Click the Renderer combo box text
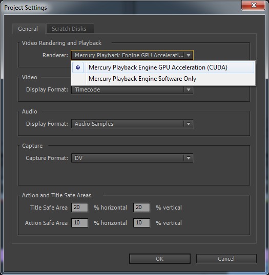 point(129,55)
